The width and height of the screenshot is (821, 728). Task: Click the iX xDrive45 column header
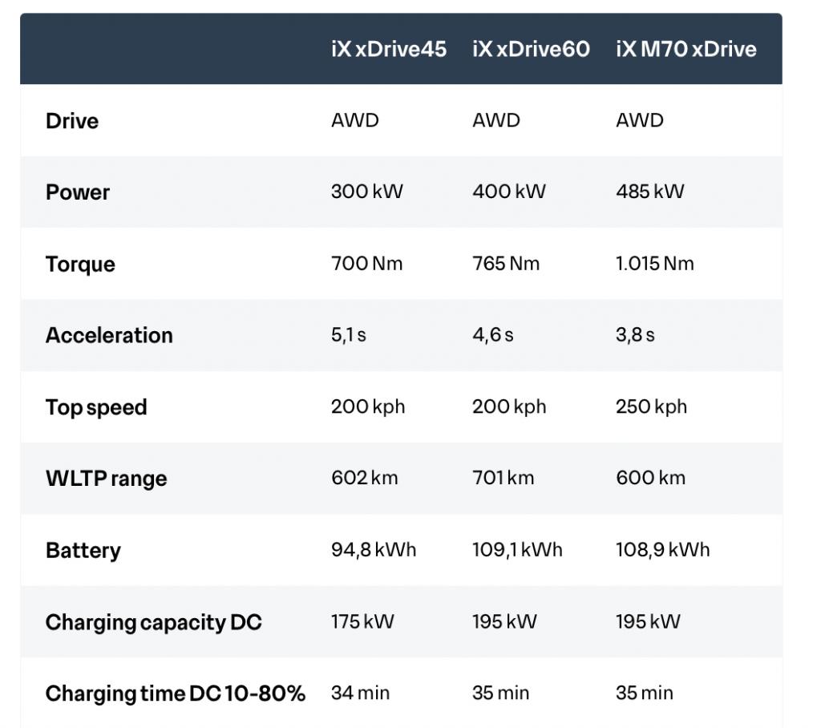(x=389, y=49)
